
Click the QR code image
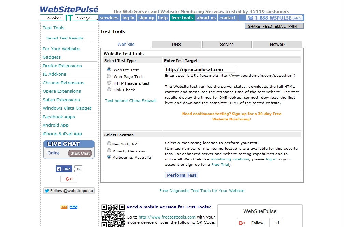click(113, 216)
